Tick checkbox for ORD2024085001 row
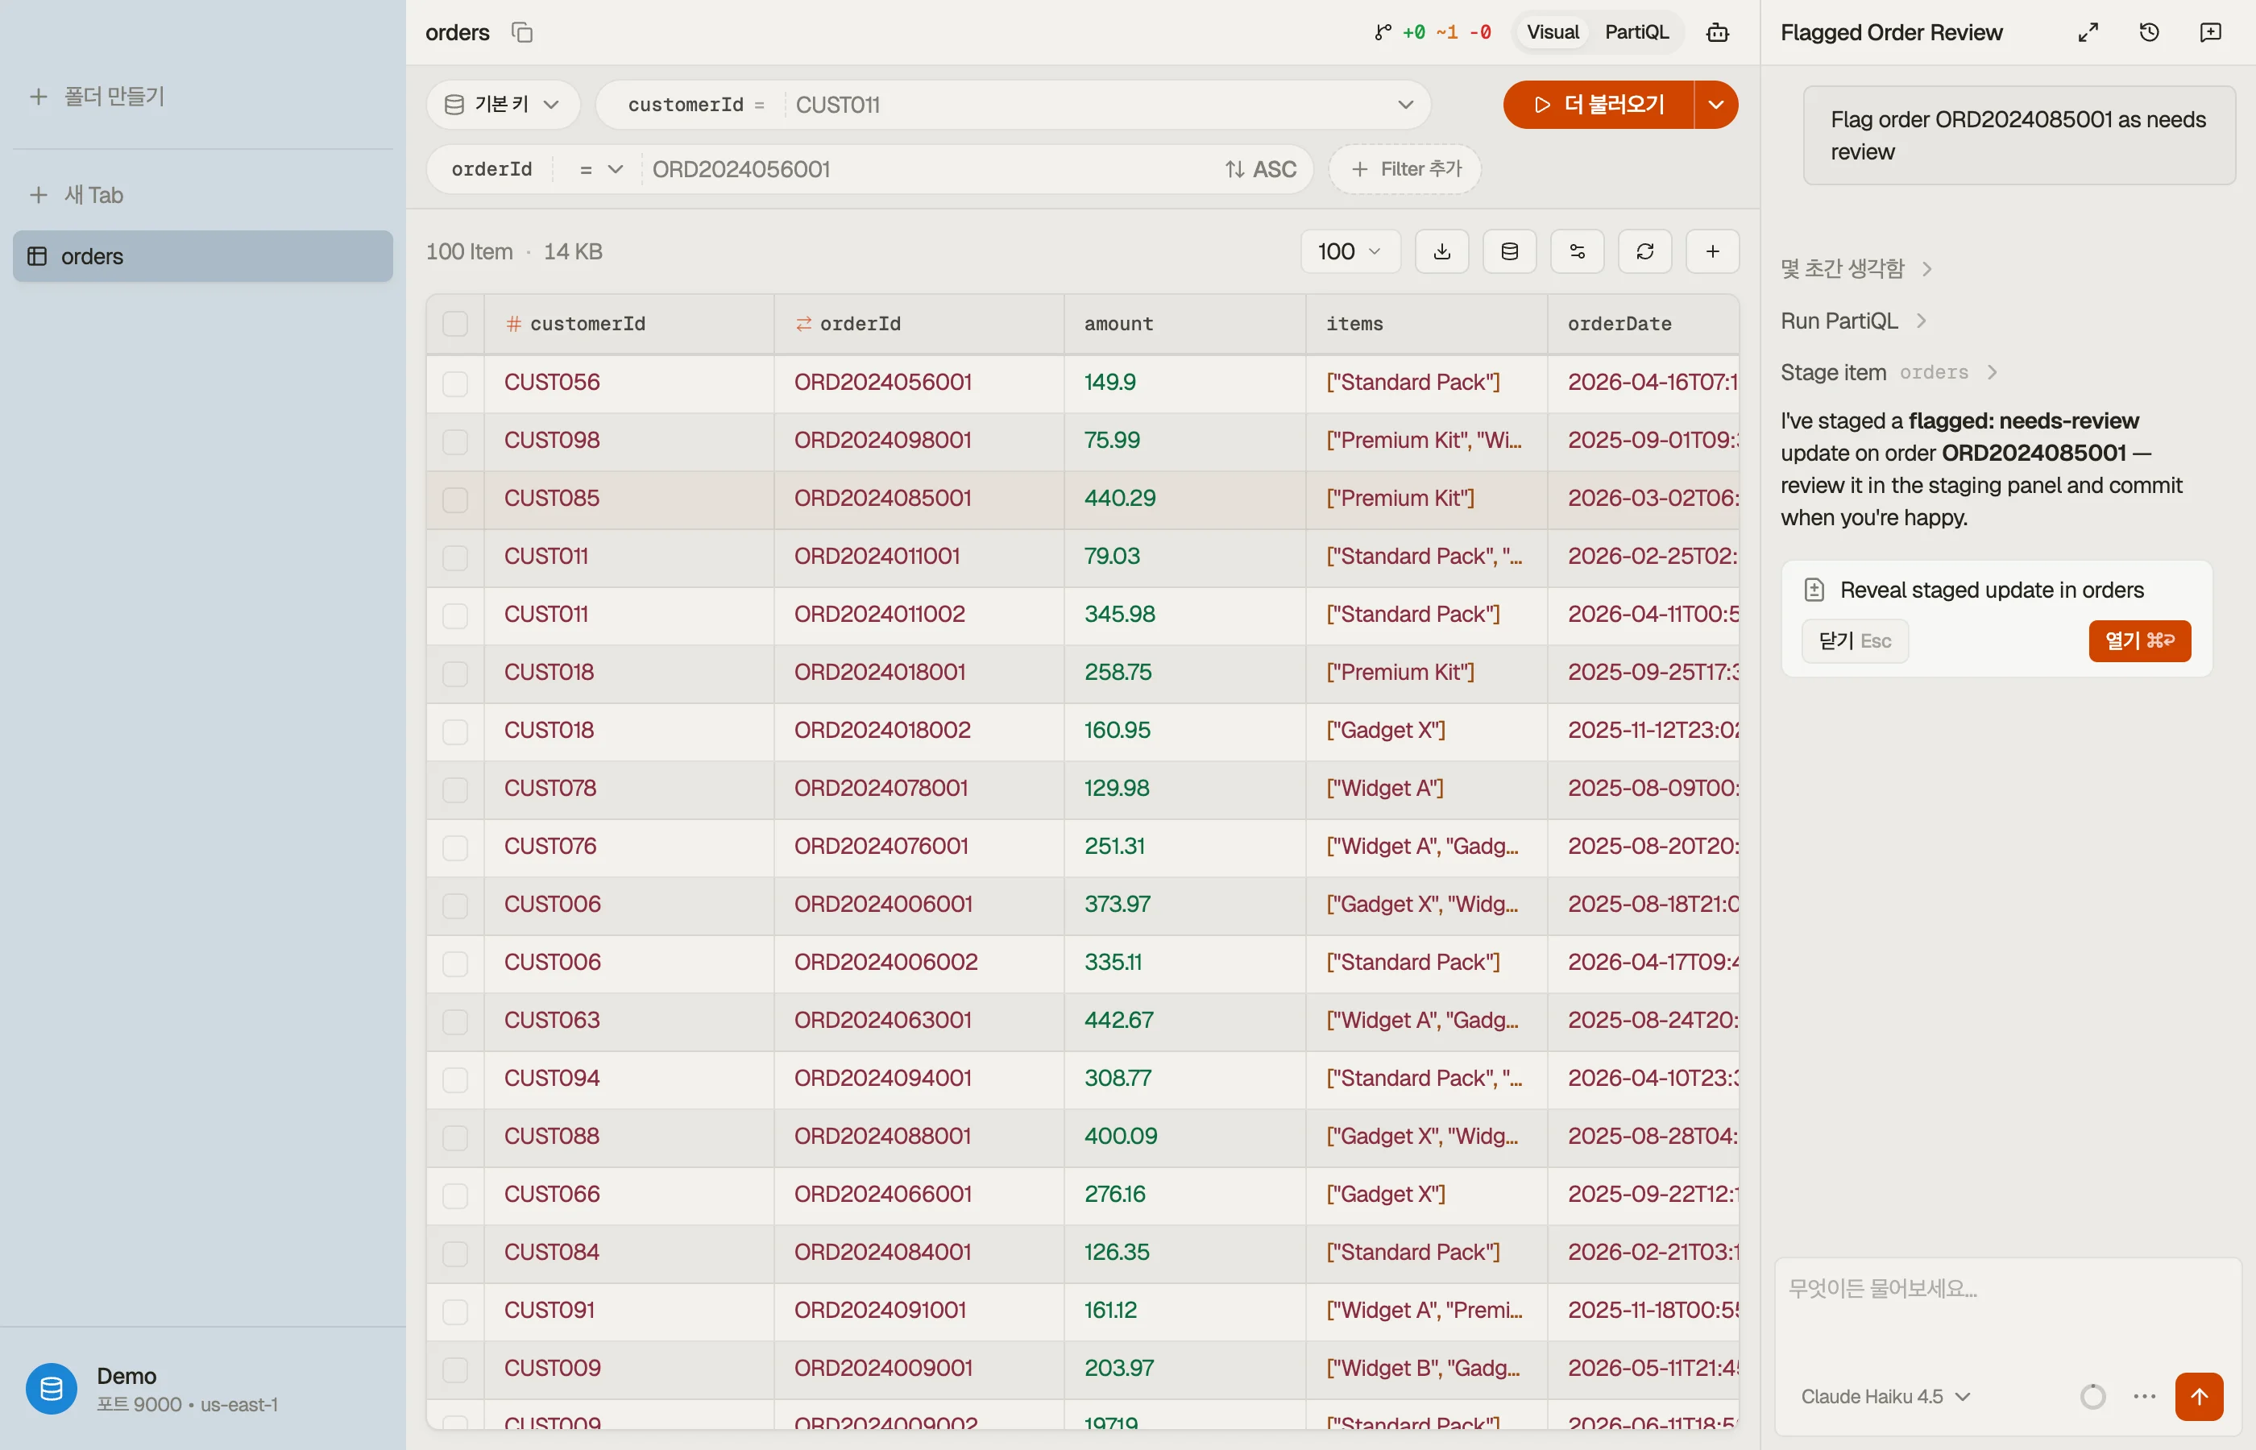The width and height of the screenshot is (2256, 1450). (454, 499)
